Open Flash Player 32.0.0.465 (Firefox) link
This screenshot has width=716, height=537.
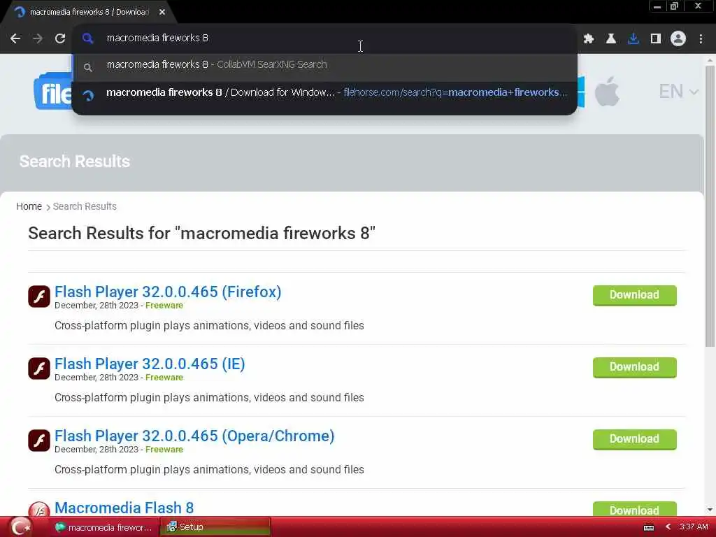[168, 292]
